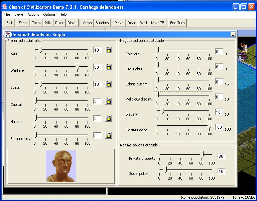
Task: Click the Bureaucracy role lock icon
Action: click(x=109, y=135)
